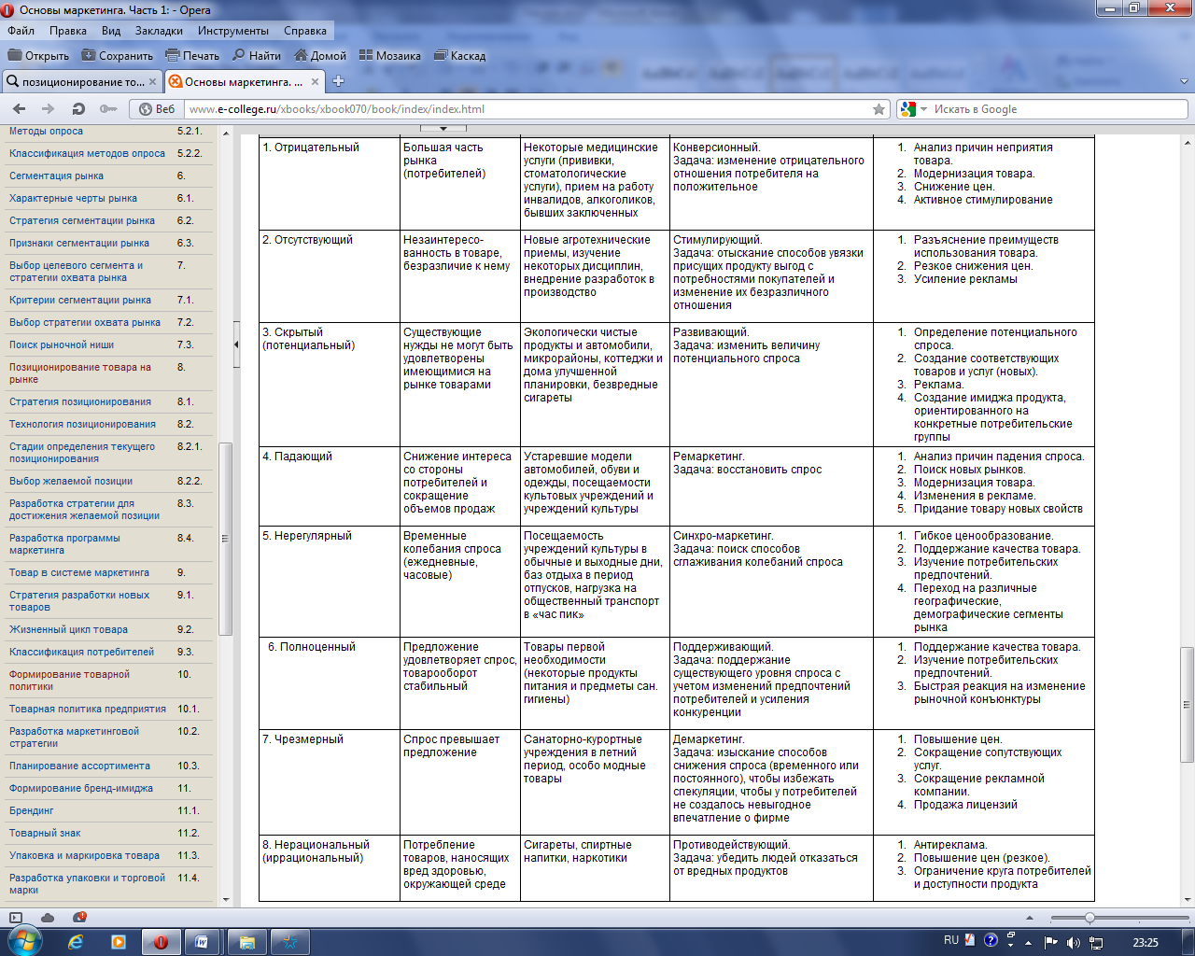
Task: Go to the Домой home page
Action: click(x=320, y=56)
